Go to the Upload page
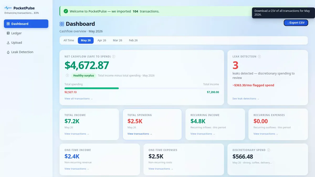The height and width of the screenshot is (177, 315). click(x=26, y=42)
